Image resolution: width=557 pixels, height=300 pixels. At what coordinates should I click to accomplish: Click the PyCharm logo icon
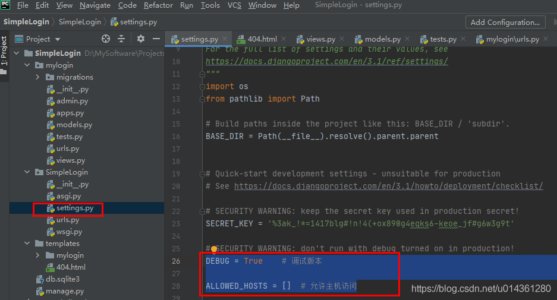point(5,5)
